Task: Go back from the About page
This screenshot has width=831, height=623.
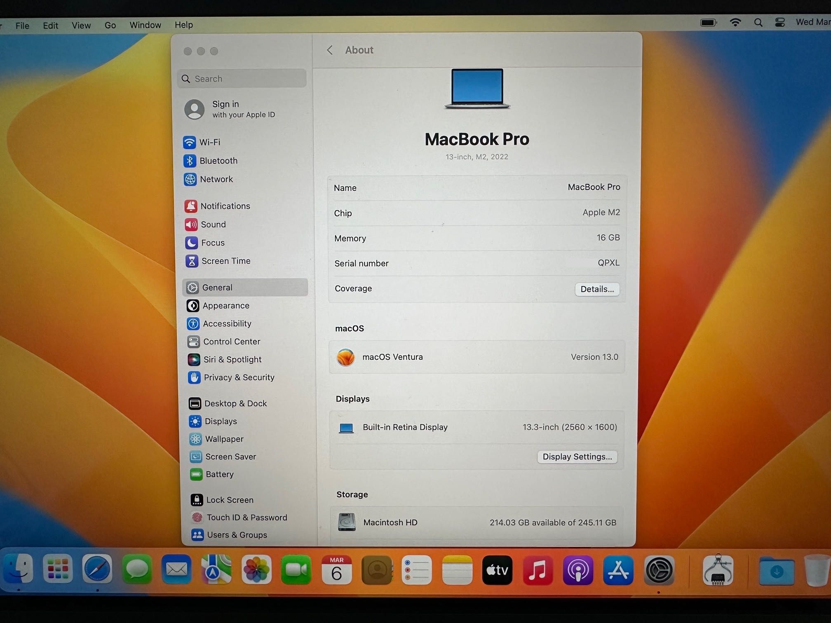Action: [x=330, y=50]
